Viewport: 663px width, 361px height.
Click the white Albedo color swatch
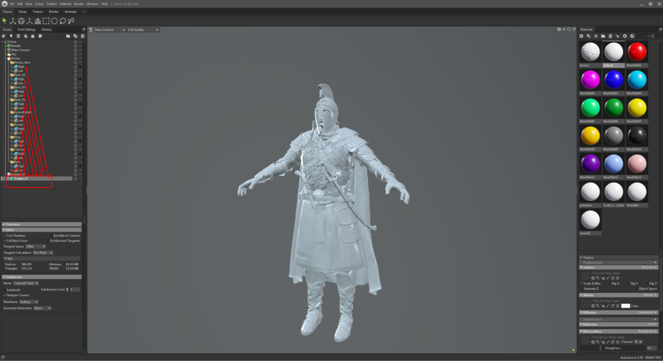625,305
